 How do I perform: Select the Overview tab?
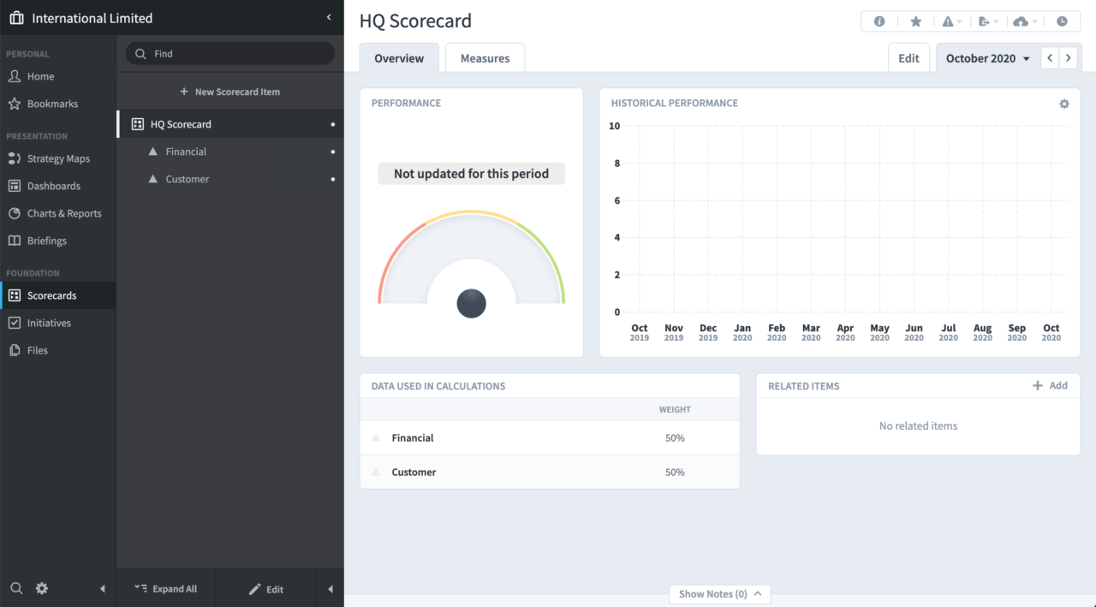pyautogui.click(x=399, y=57)
